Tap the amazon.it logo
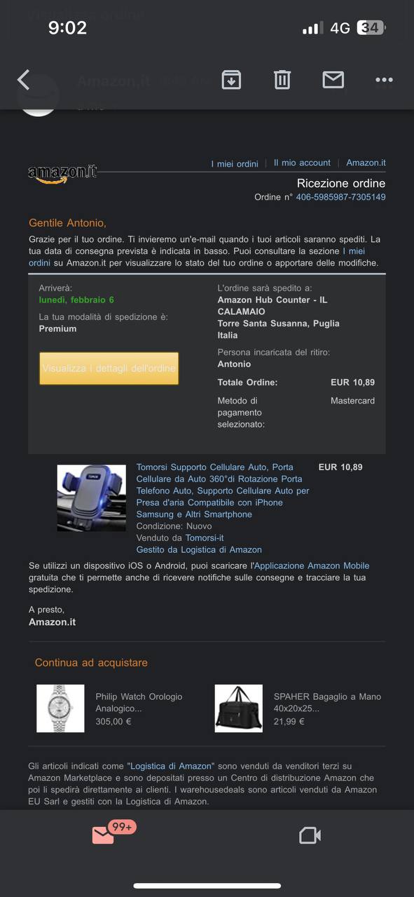Viewport: 414px width, 897px height. (62, 173)
